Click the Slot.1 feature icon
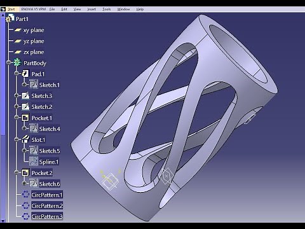305x229 pixels. click(x=25, y=139)
